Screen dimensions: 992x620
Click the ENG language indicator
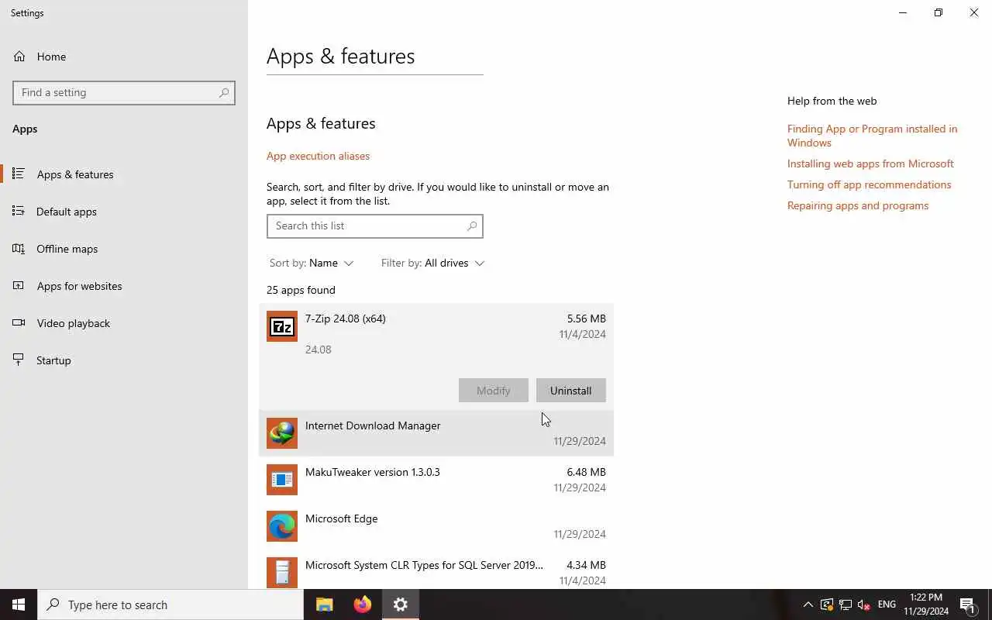point(887,604)
